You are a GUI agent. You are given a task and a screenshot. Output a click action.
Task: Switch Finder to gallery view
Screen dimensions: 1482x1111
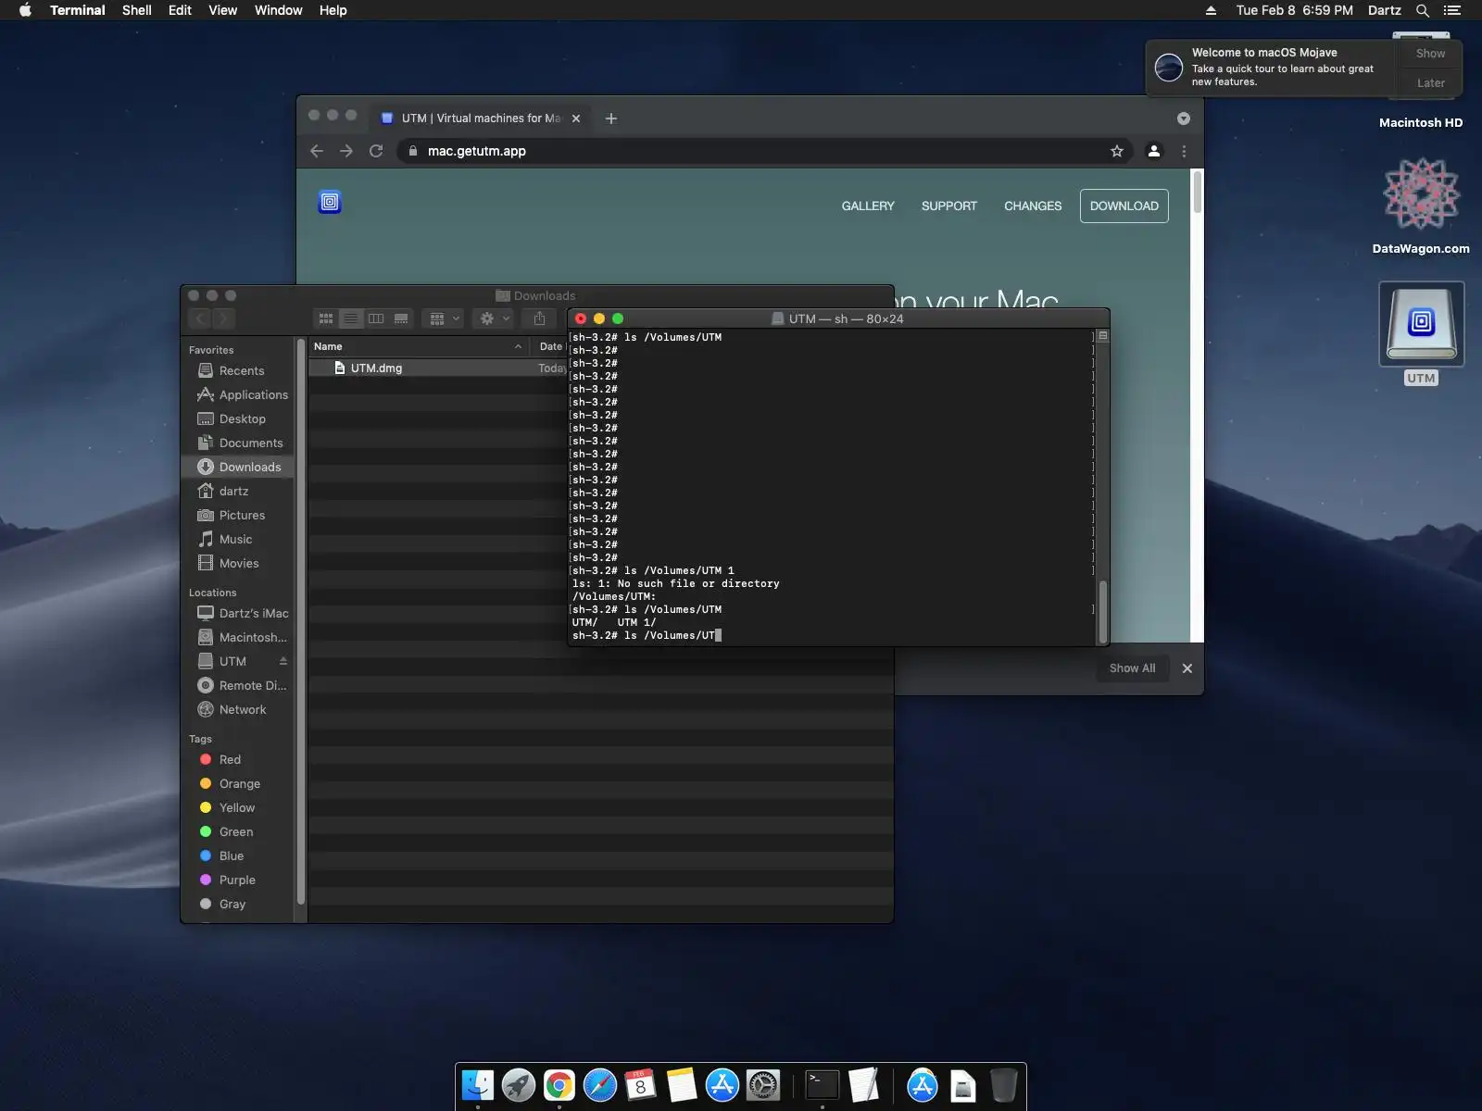[x=401, y=318]
